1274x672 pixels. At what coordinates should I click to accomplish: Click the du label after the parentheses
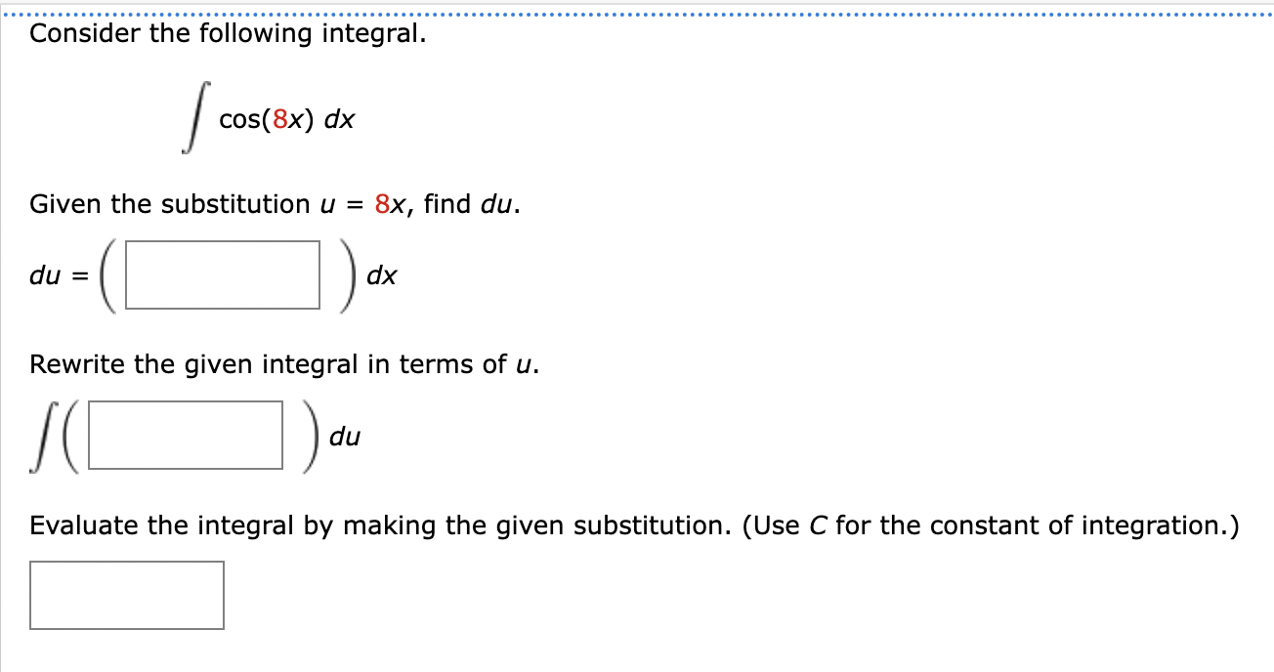pyautogui.click(x=346, y=438)
